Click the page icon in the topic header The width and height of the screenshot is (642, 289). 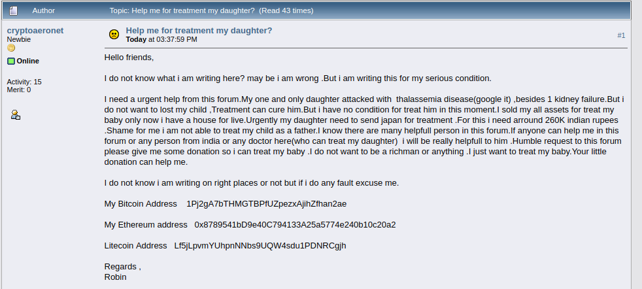(13, 10)
